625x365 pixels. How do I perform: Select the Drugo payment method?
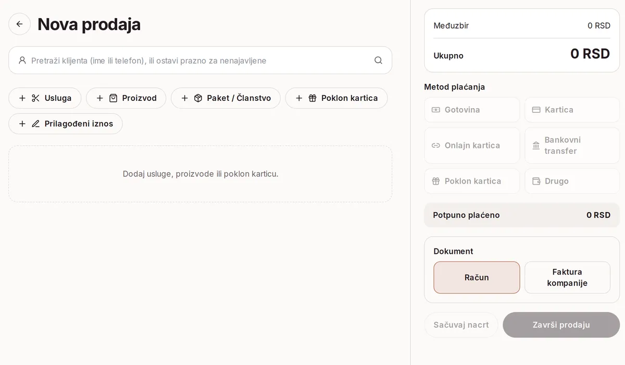(x=572, y=181)
